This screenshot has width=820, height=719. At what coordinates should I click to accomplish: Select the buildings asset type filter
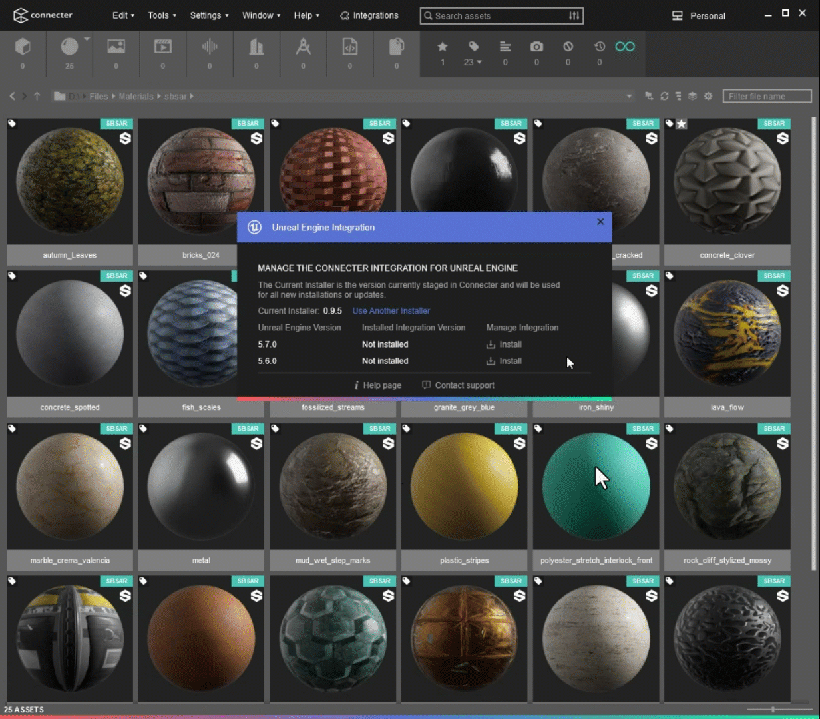[x=256, y=46]
